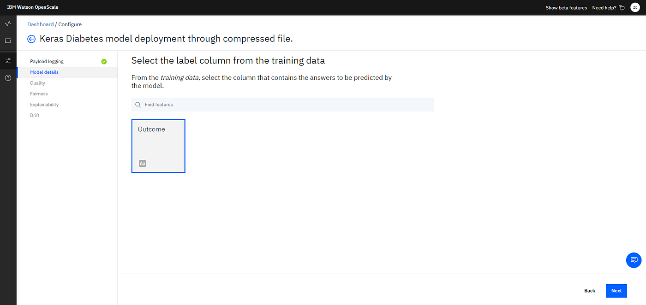Click the Need help chat icon
This screenshot has width=646, height=305.
(x=622, y=8)
